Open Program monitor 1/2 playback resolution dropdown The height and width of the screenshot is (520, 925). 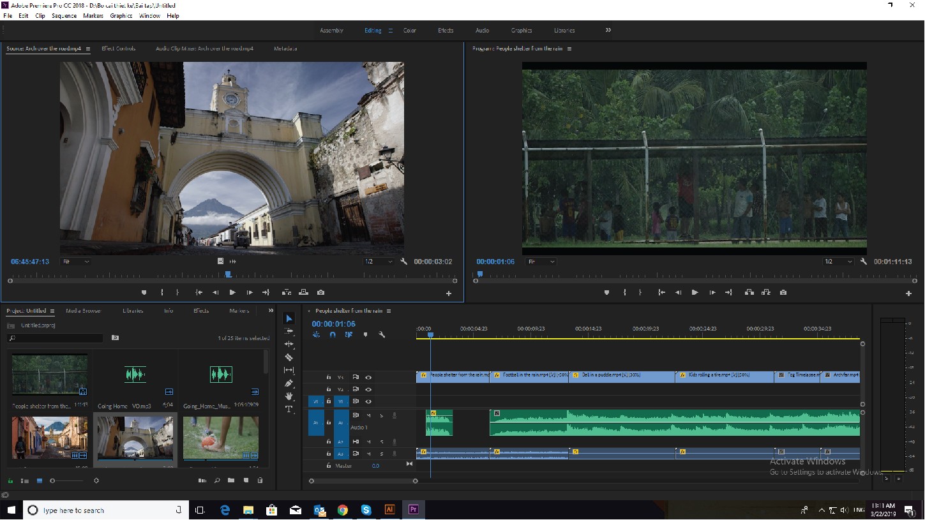[838, 262]
